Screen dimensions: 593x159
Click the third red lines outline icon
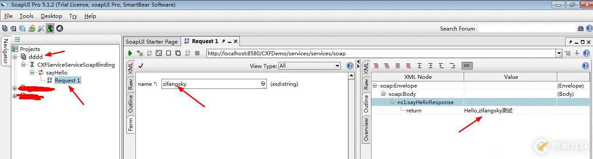tap(398, 66)
